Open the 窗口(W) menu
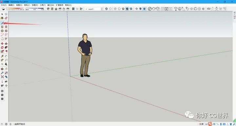 pyautogui.click(x=50, y=5)
